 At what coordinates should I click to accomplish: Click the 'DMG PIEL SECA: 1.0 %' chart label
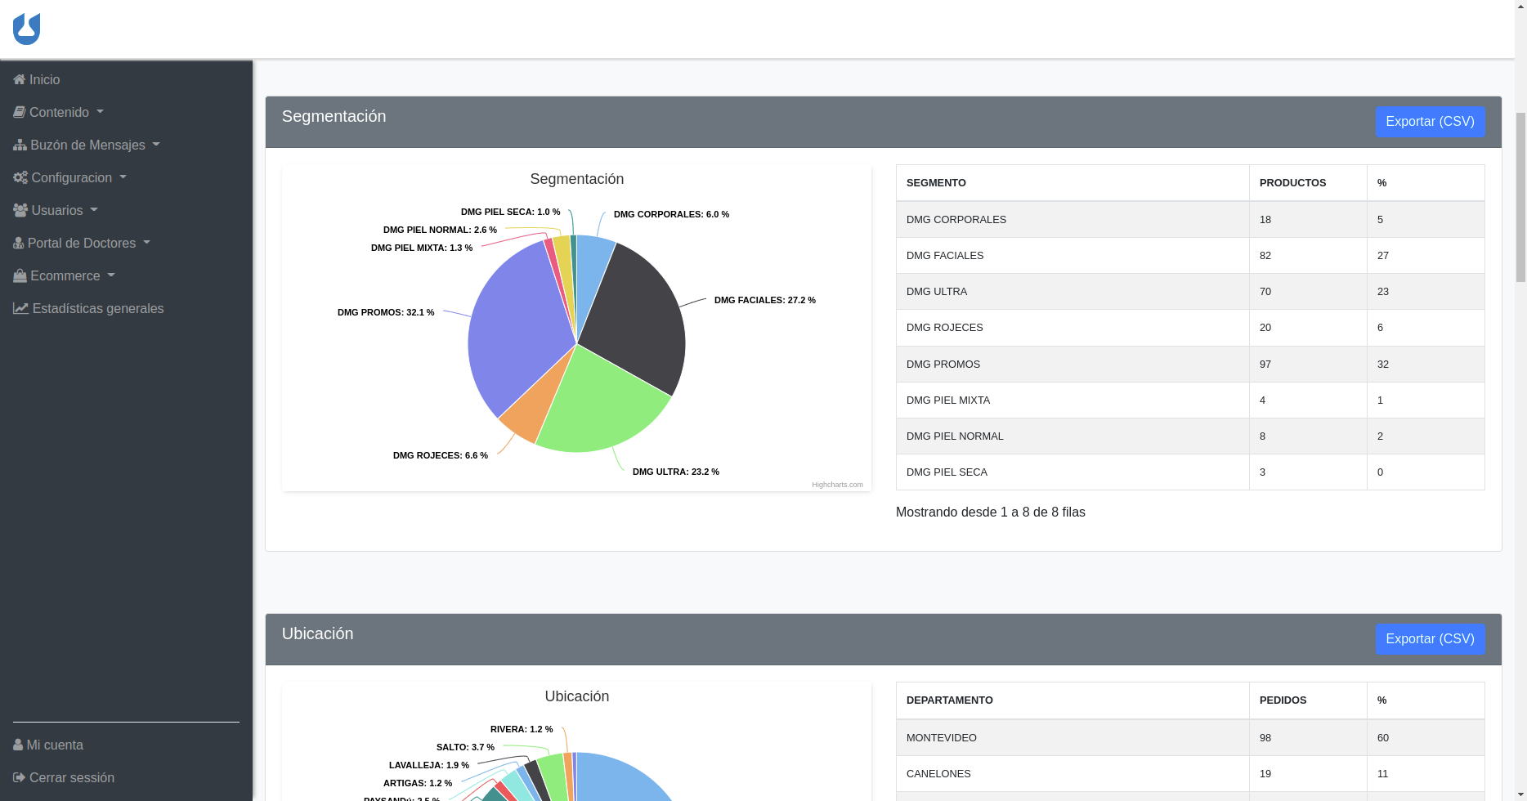point(511,212)
